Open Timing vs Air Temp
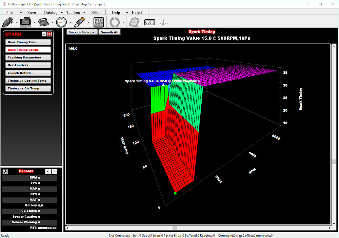 28,88
